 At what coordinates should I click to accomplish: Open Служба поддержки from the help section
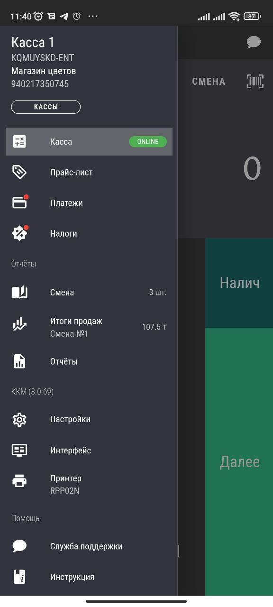[89, 546]
